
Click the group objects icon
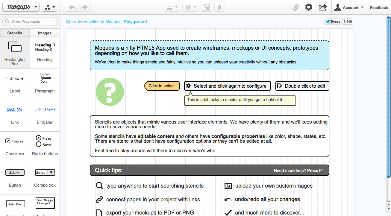coord(206,7)
